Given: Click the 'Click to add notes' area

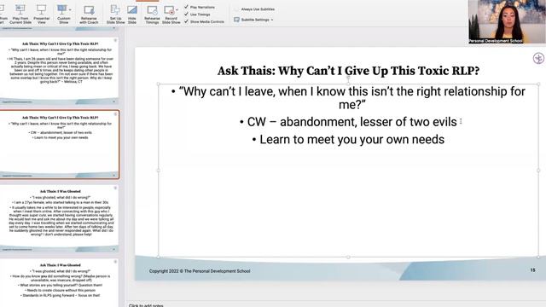Looking at the screenshot, I should (146, 305).
